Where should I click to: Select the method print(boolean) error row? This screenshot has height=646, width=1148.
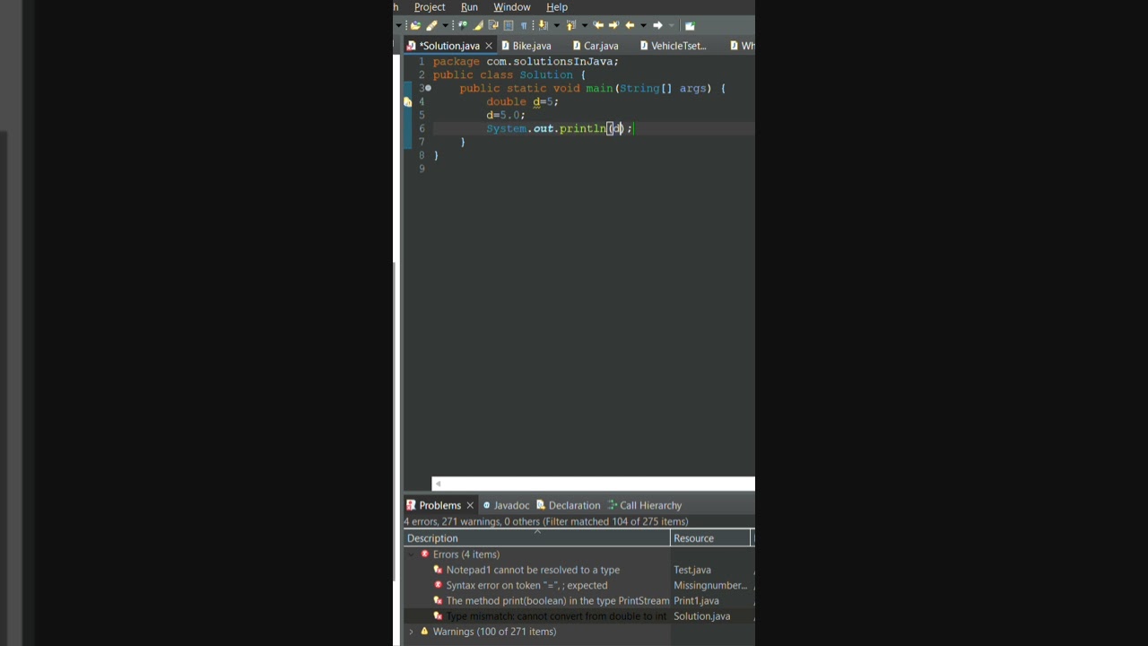(x=558, y=601)
